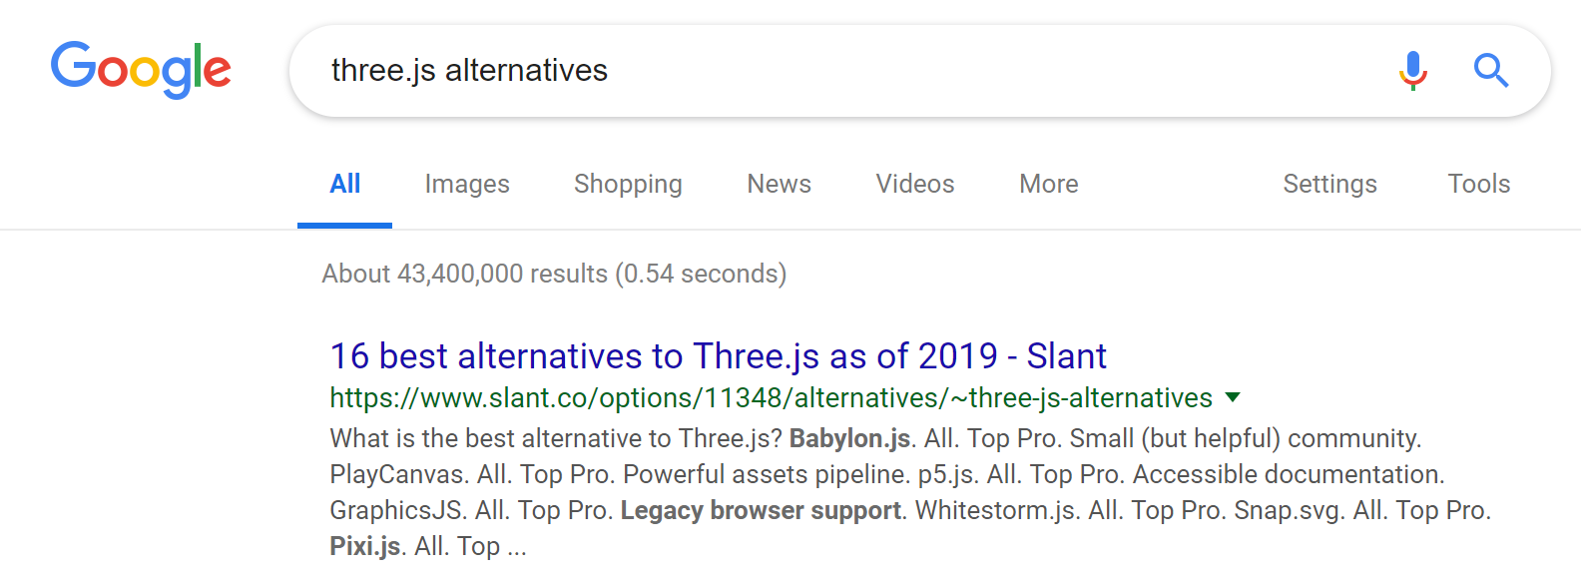The height and width of the screenshot is (588, 1581).
Task: Switch to the Shopping tab
Action: coord(628,184)
